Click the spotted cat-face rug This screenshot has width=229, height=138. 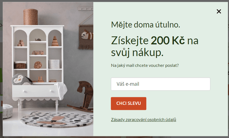58,119
